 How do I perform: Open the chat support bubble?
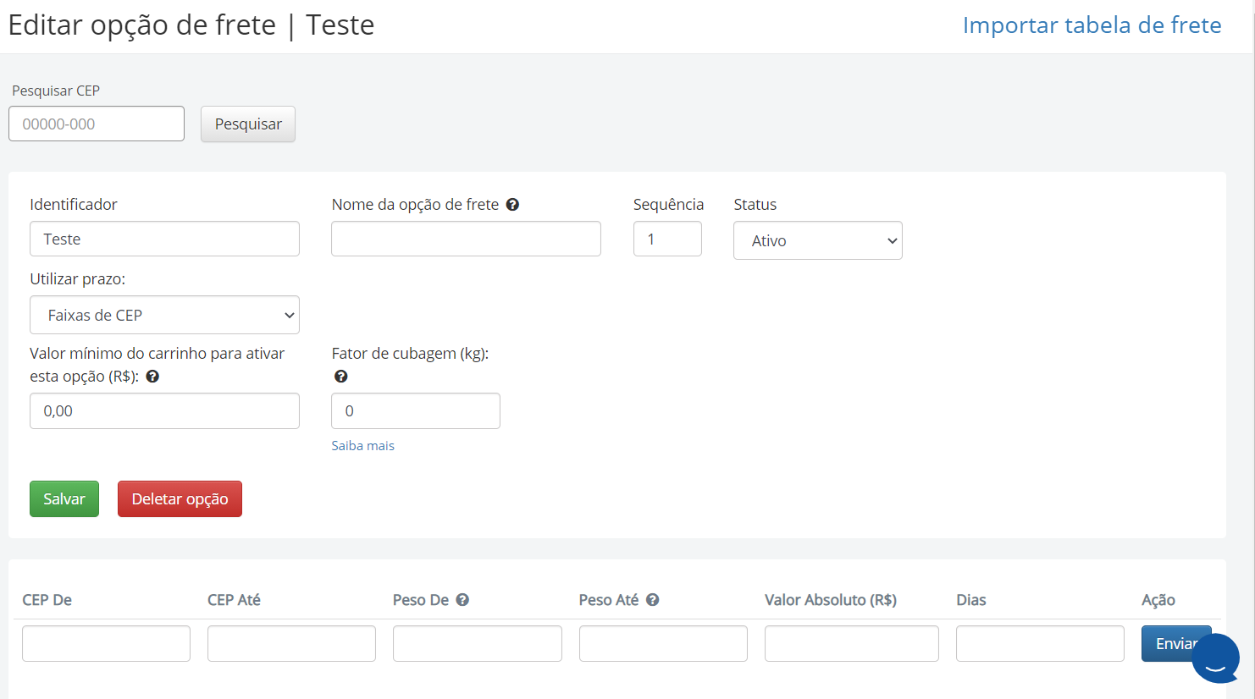click(1215, 658)
